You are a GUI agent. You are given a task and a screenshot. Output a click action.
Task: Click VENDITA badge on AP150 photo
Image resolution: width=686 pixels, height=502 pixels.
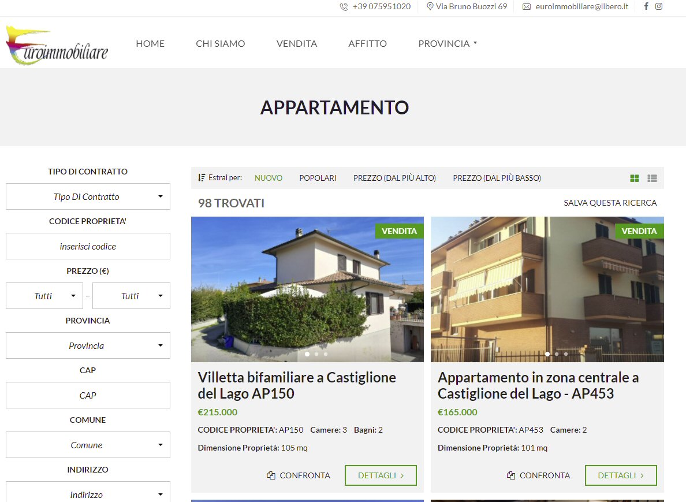click(399, 231)
